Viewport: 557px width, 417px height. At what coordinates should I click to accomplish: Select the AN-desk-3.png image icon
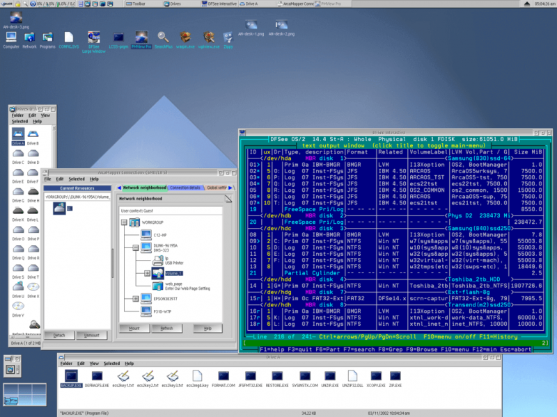coord(16,20)
